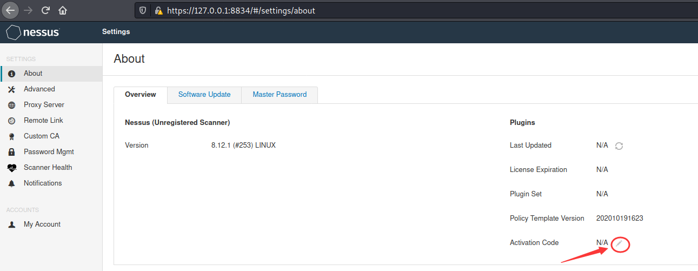
Task: Switch to the Software Update tab
Action: pos(204,95)
